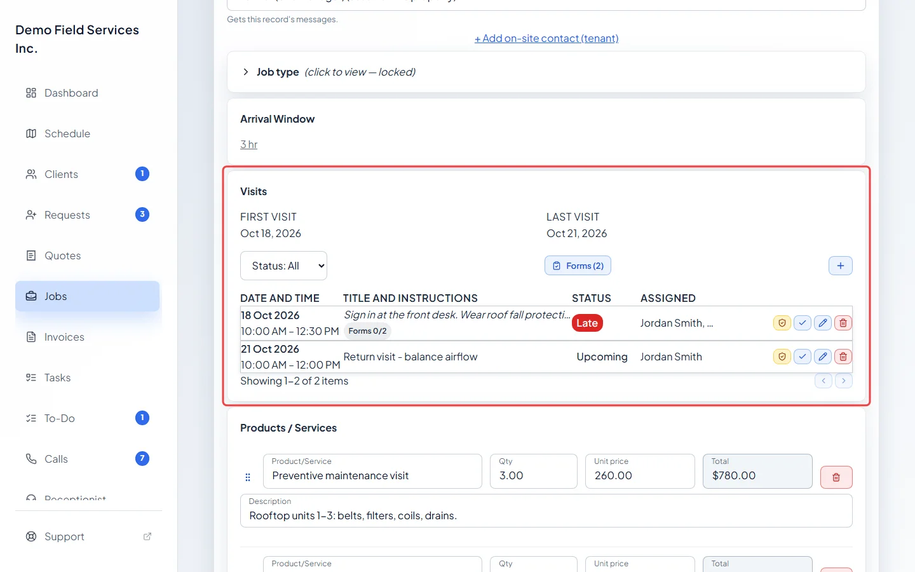Delete the Return visit row via trash icon
Viewport: 915px width, 572px height.
(843, 357)
